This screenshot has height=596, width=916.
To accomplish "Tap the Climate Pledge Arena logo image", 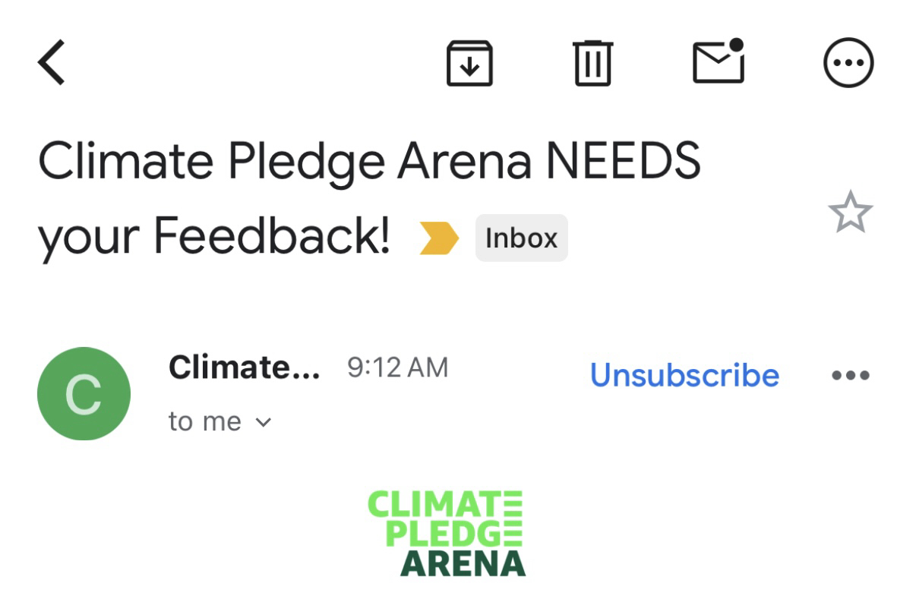I will pos(447,532).
